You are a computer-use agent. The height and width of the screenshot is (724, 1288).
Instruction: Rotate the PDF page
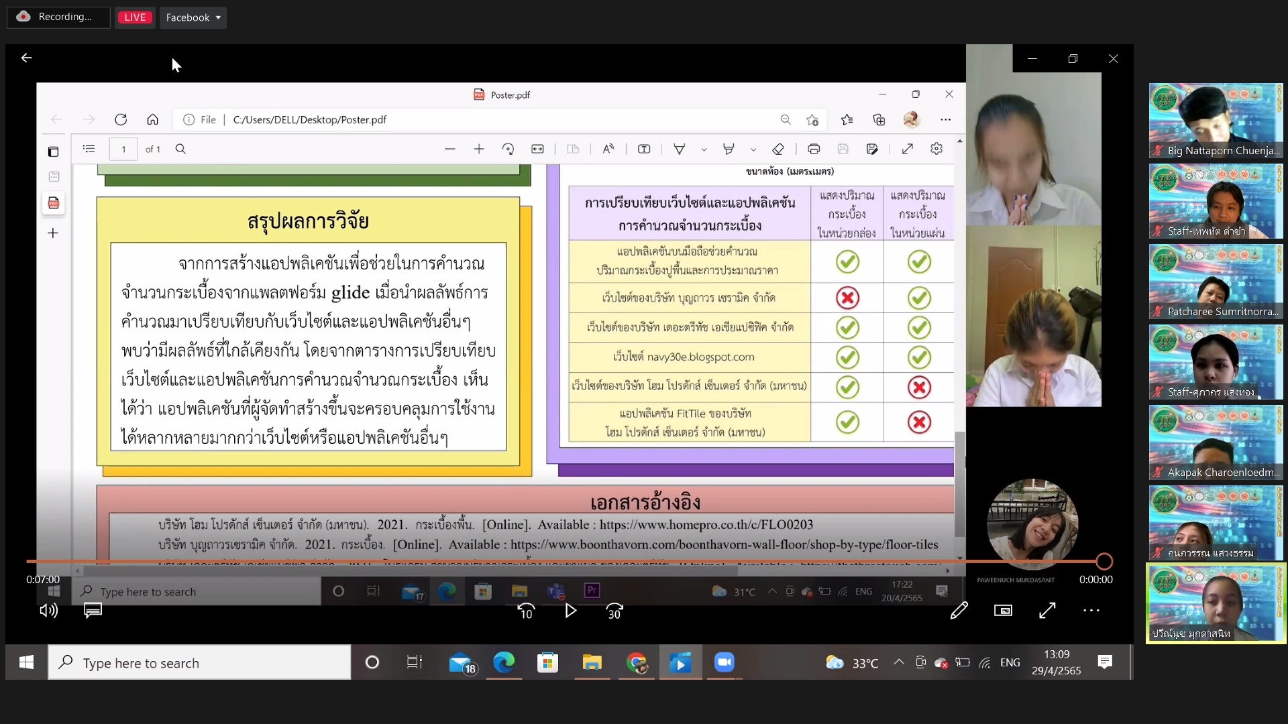(508, 149)
